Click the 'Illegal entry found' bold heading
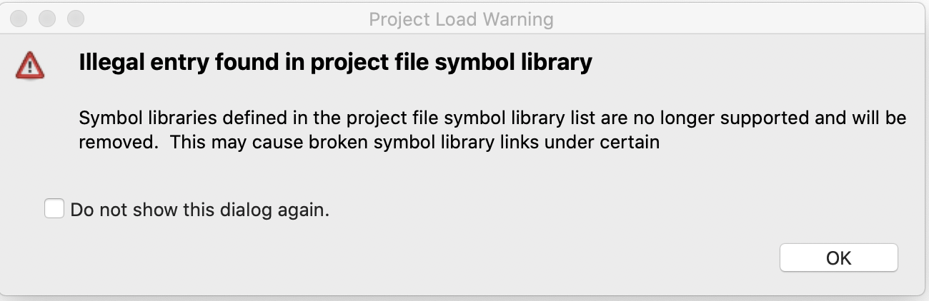This screenshot has height=301, width=929. coord(335,63)
